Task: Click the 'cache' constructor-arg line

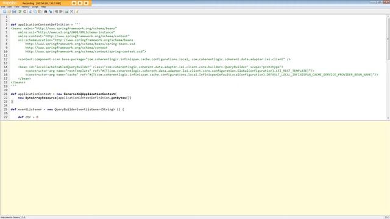Action: (x=202, y=74)
